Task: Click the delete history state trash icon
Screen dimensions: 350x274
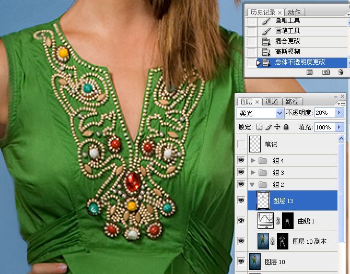Action: (341, 72)
